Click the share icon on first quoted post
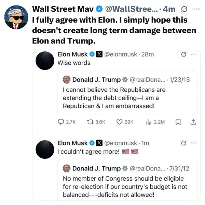This screenshot has height=205, width=205. pyautogui.click(x=193, y=121)
